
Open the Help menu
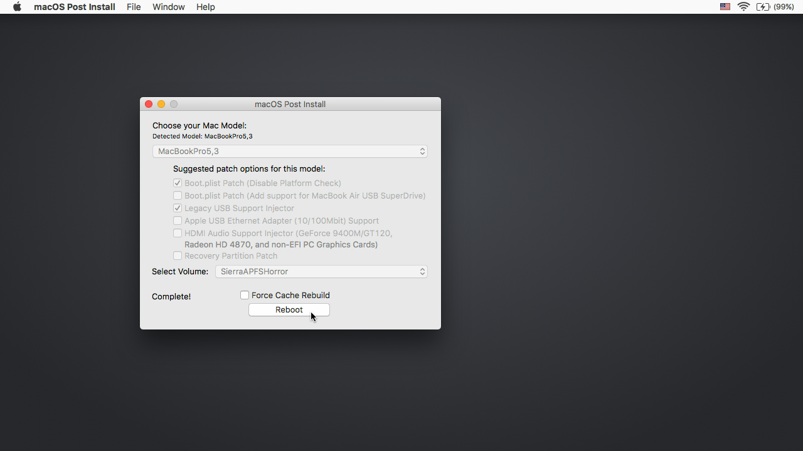click(x=205, y=7)
